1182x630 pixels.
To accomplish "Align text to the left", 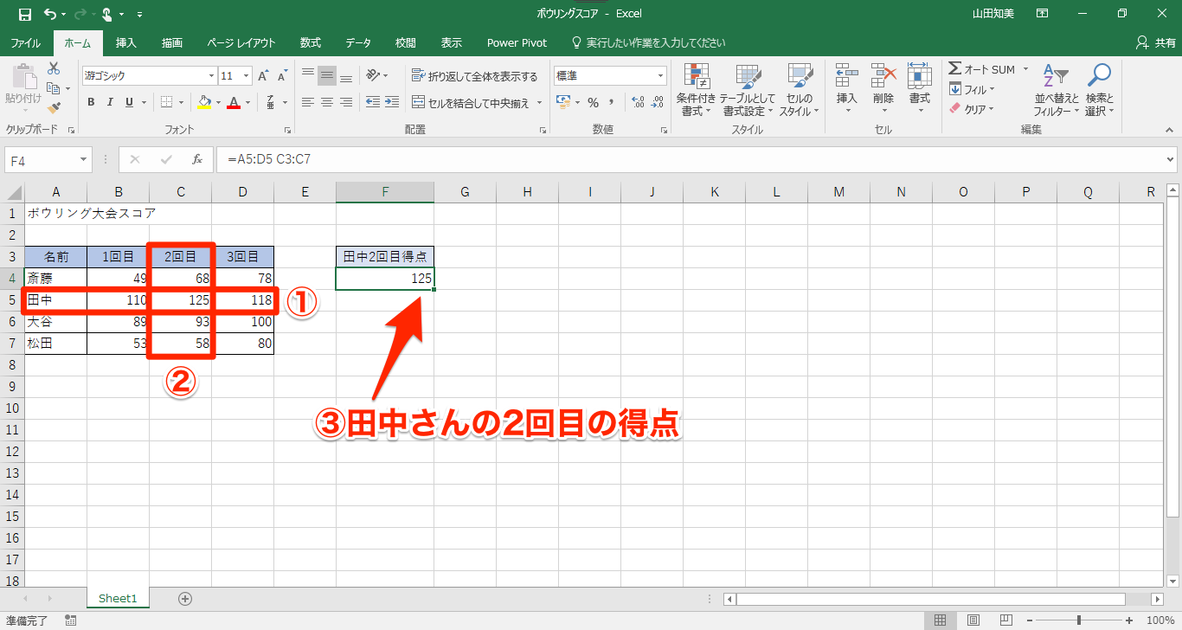I will (308, 102).
